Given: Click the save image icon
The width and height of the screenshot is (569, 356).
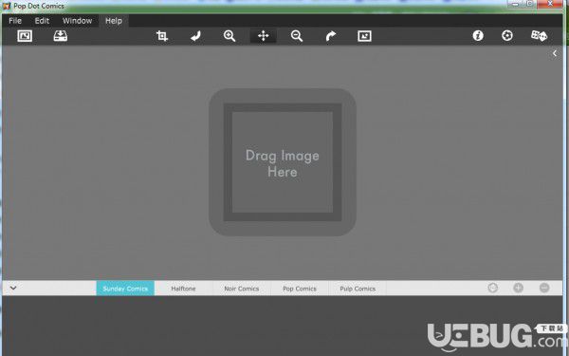Looking at the screenshot, I should 61,36.
